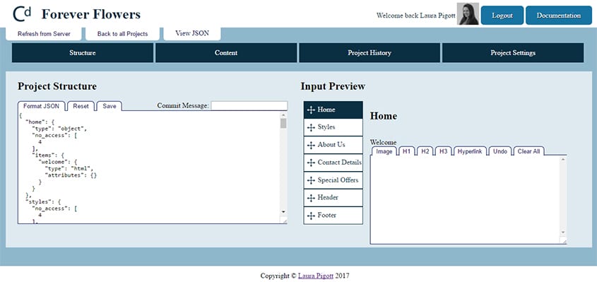Click the move handle icon beside Header
This screenshot has height=282, width=597.
point(311,198)
